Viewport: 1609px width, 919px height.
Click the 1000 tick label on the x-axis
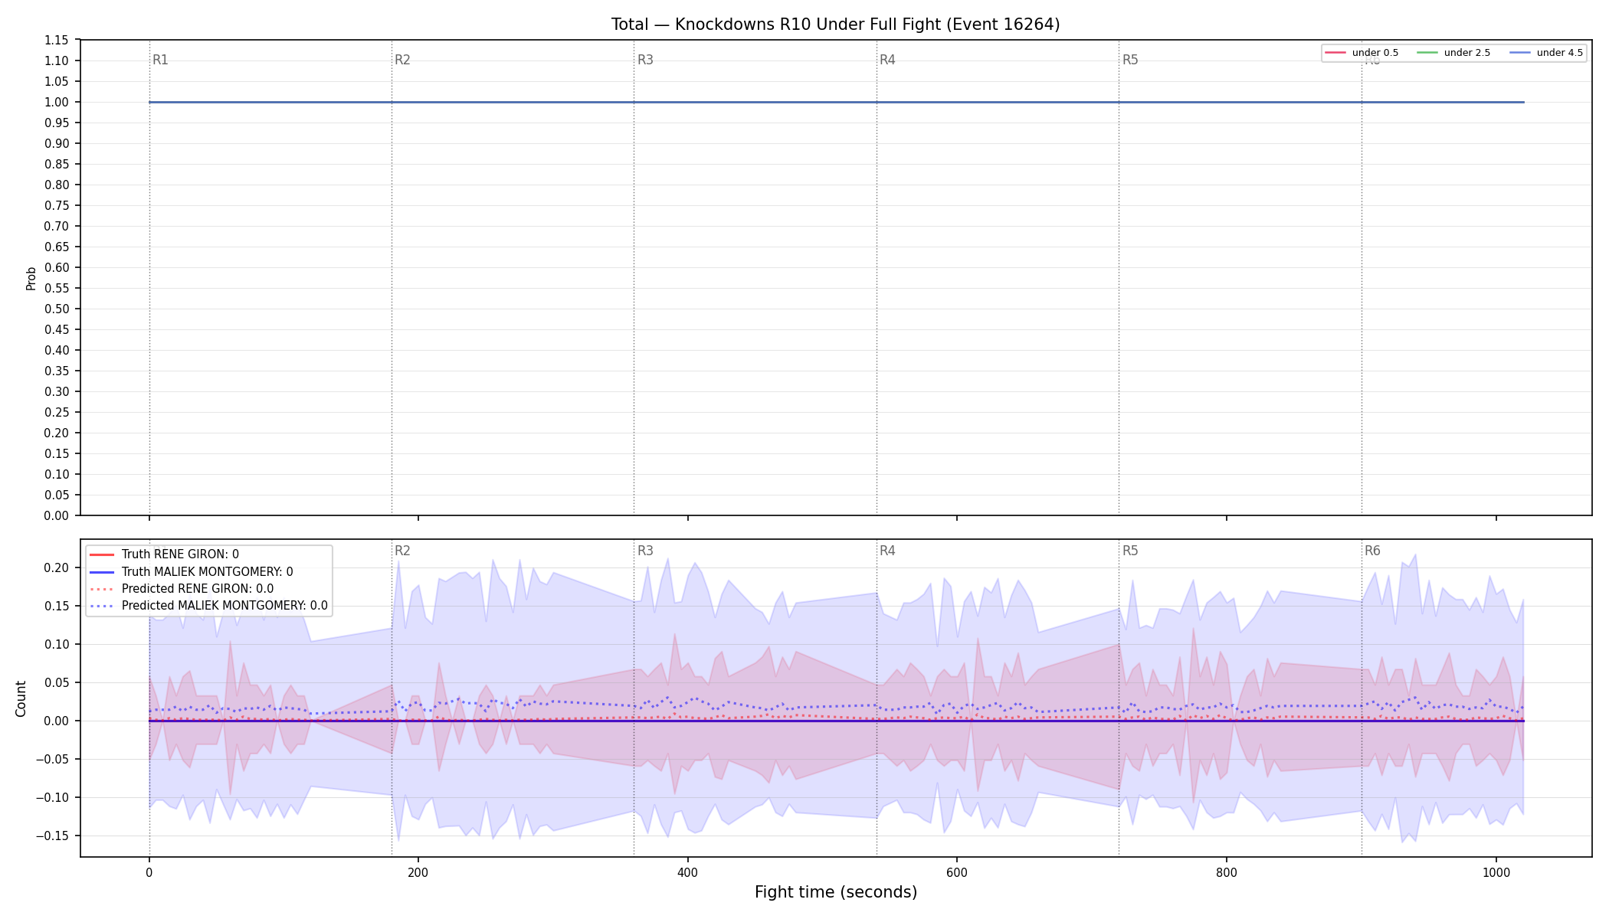[x=1496, y=872]
